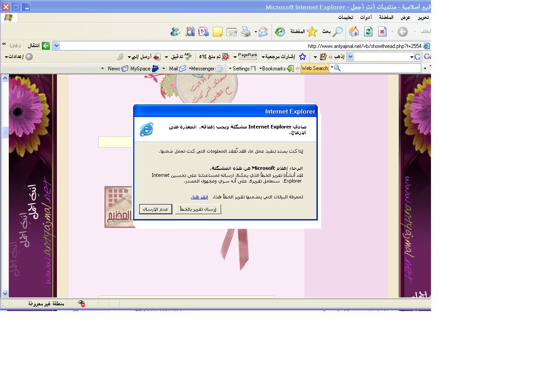The height and width of the screenshot is (381, 535).
Task: Click the Home icon in the IE toolbar
Action: point(354,32)
